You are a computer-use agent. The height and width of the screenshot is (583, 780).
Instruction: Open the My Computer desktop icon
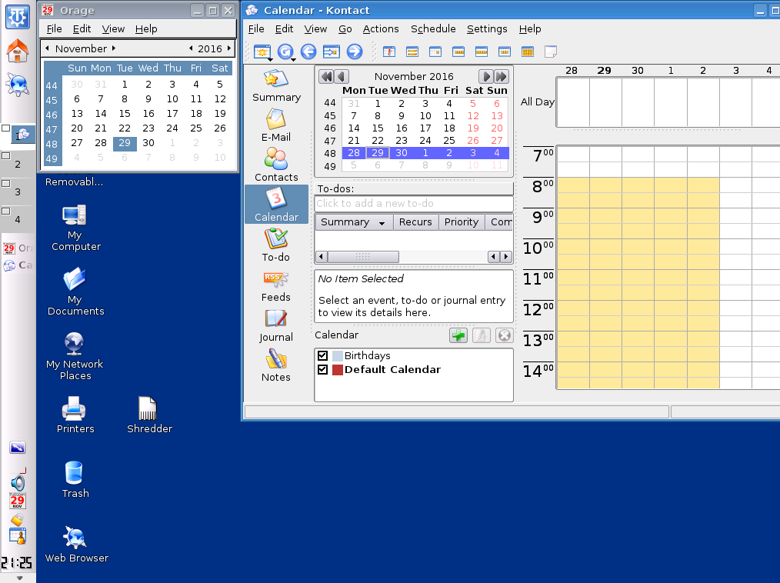(x=75, y=228)
